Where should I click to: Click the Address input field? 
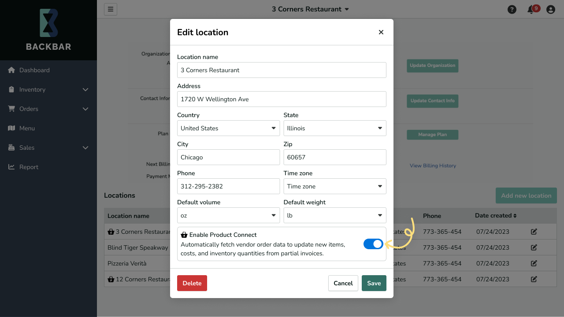282,99
